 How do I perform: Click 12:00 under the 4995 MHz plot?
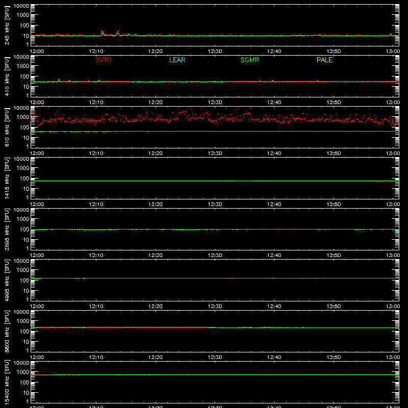tap(37, 307)
